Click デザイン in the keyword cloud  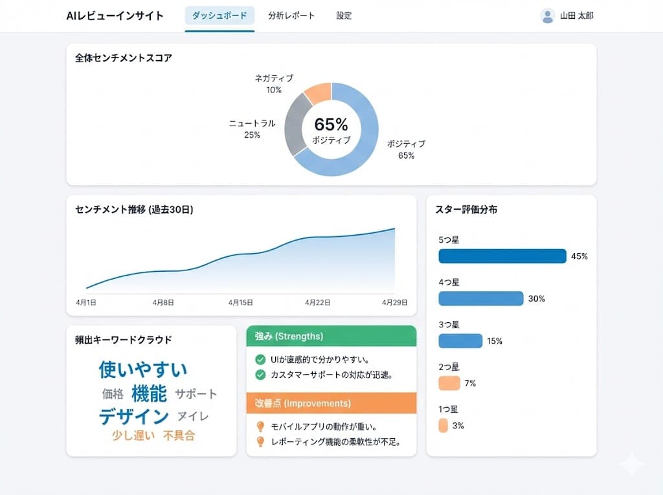coord(133,417)
